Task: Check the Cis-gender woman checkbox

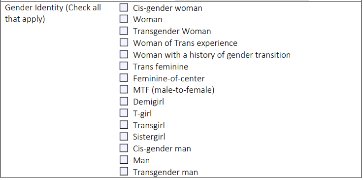Action: coord(124,7)
